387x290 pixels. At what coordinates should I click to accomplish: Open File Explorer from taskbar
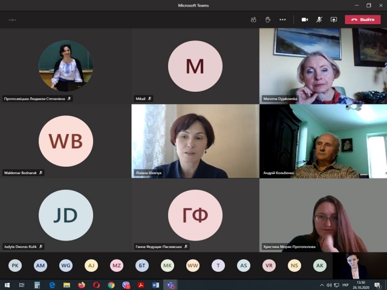[x=67, y=285]
